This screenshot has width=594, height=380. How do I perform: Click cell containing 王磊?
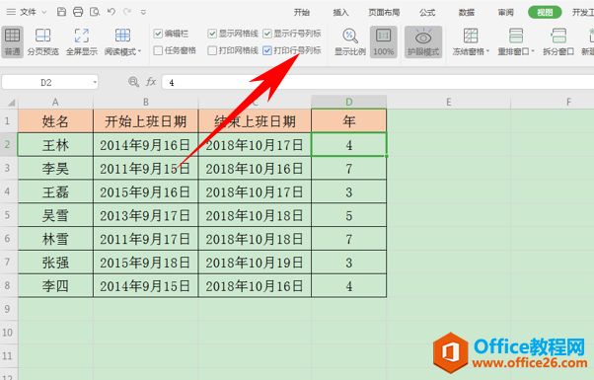point(55,191)
